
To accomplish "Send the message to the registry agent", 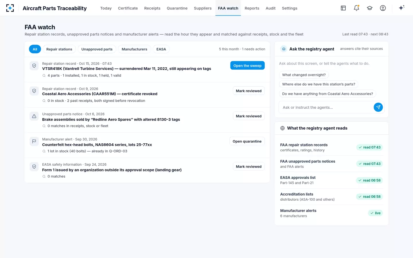I will (x=378, y=107).
